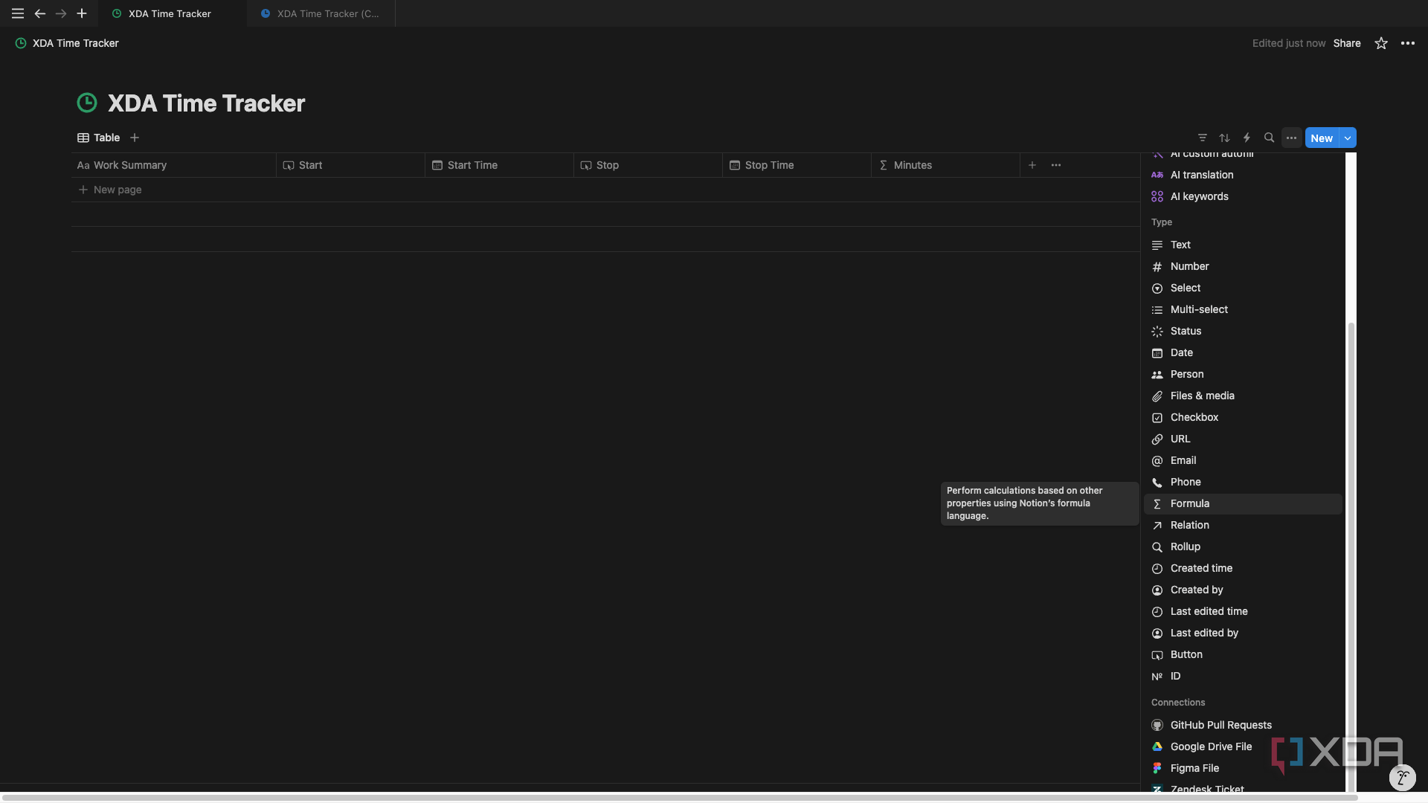Open a new tab with plus icon

[82, 13]
